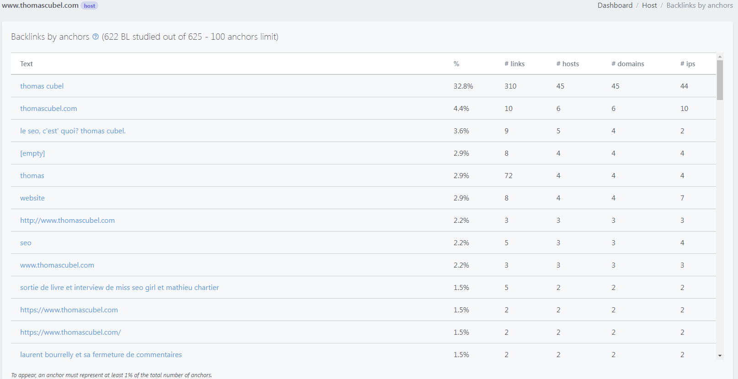Screen dimensions: 738x379
Task: Open the 'http://www.thomascubel.com' anchor link
Action: point(67,221)
